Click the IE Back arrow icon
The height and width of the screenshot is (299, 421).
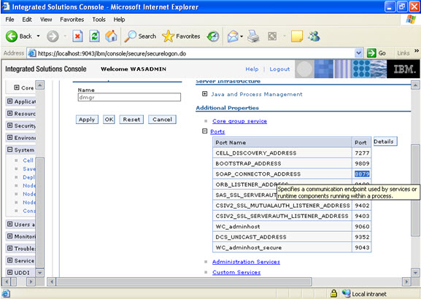[12, 36]
